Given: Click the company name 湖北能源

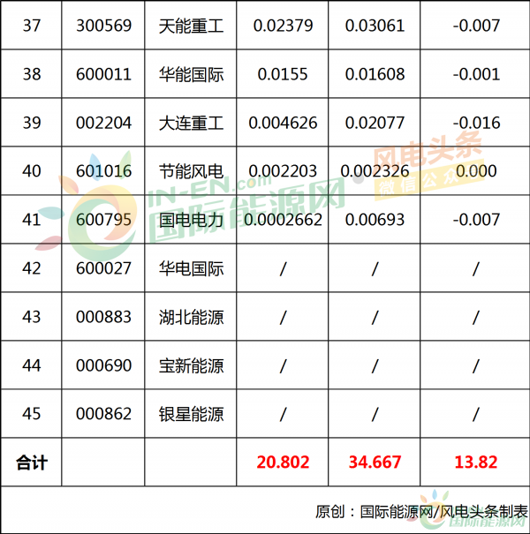Looking at the screenshot, I should (x=191, y=317).
